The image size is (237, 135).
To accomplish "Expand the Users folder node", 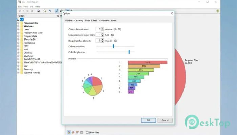I will click(x=18, y=30).
